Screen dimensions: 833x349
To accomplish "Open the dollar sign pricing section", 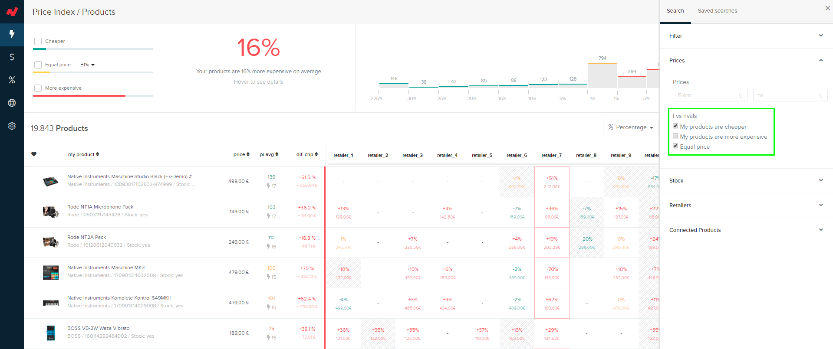I will pyautogui.click(x=12, y=57).
